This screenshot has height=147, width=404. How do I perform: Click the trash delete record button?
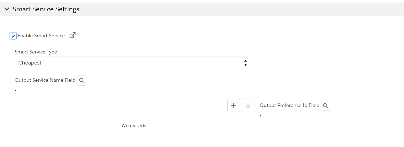[248, 106]
